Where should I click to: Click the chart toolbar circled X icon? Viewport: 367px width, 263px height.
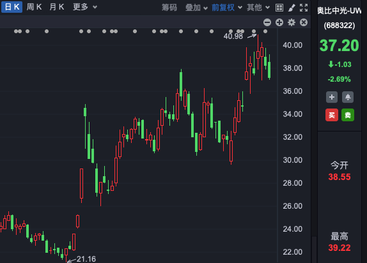pos(304,22)
